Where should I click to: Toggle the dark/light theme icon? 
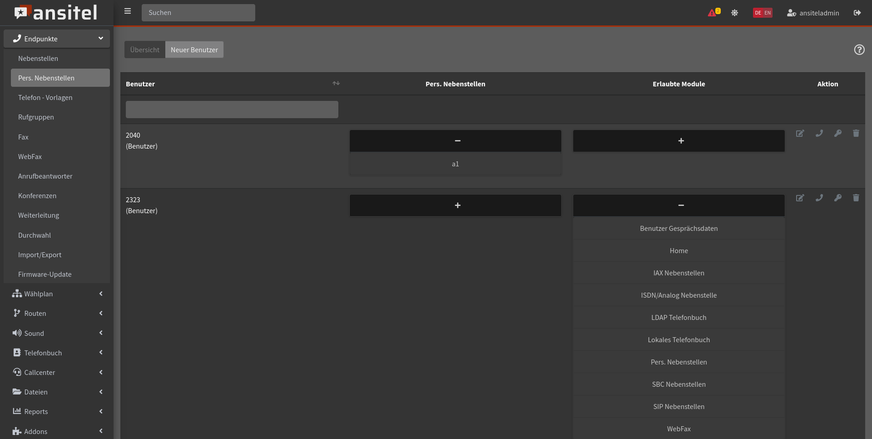(x=734, y=13)
